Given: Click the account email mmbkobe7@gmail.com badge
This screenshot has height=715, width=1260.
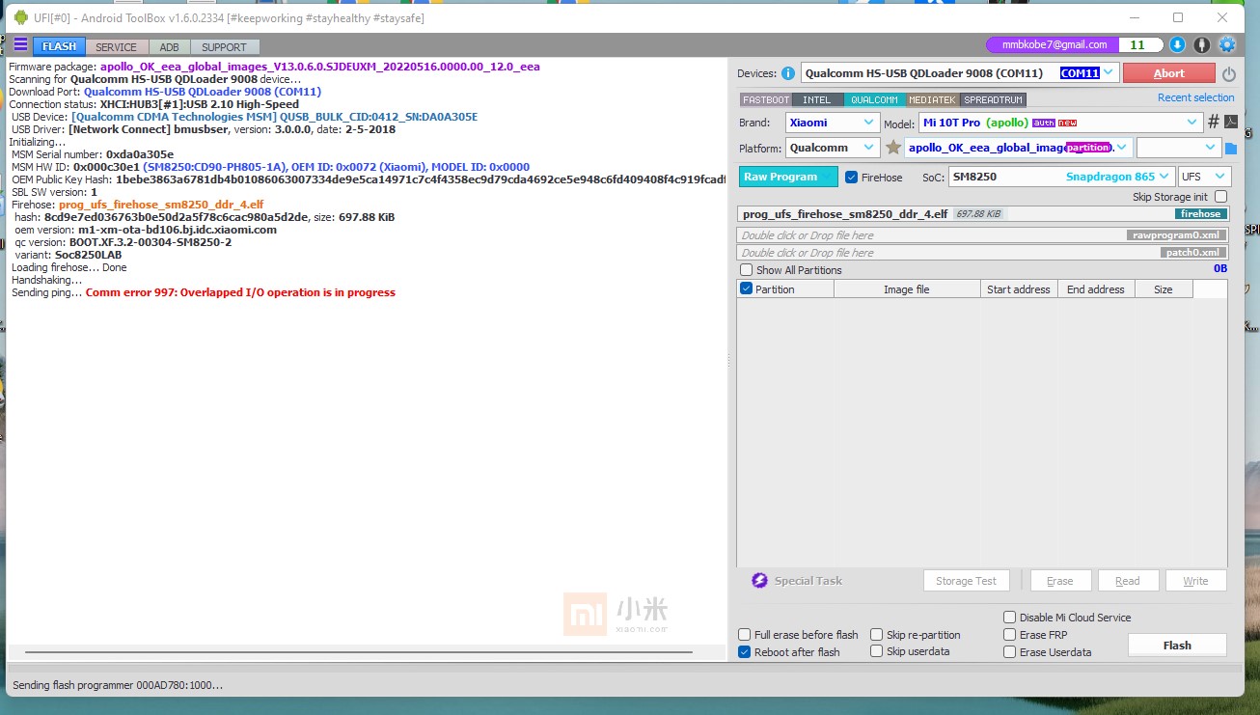Looking at the screenshot, I should click(1054, 44).
